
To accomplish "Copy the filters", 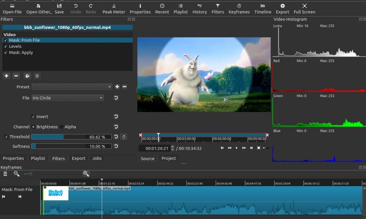I will point(27,76).
